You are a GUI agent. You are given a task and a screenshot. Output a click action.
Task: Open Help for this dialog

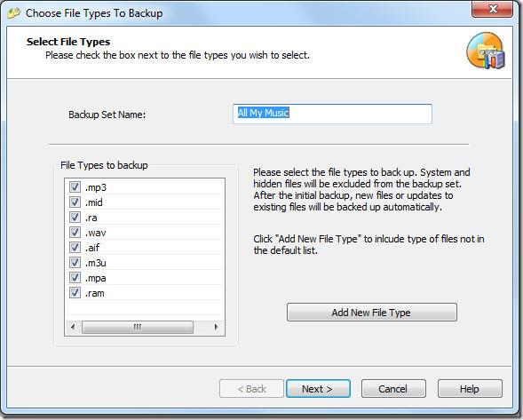[470, 389]
